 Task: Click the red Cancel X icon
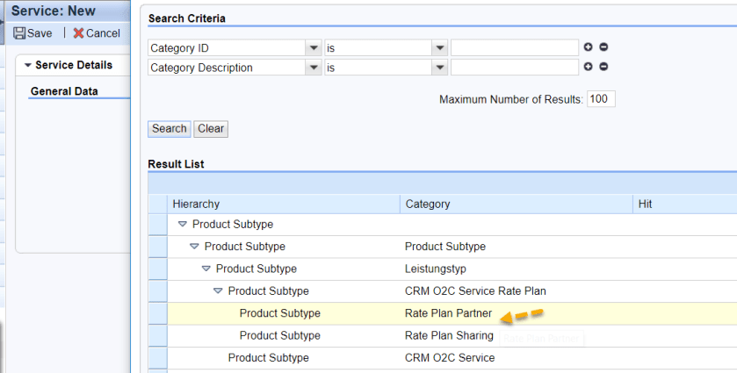[78, 33]
